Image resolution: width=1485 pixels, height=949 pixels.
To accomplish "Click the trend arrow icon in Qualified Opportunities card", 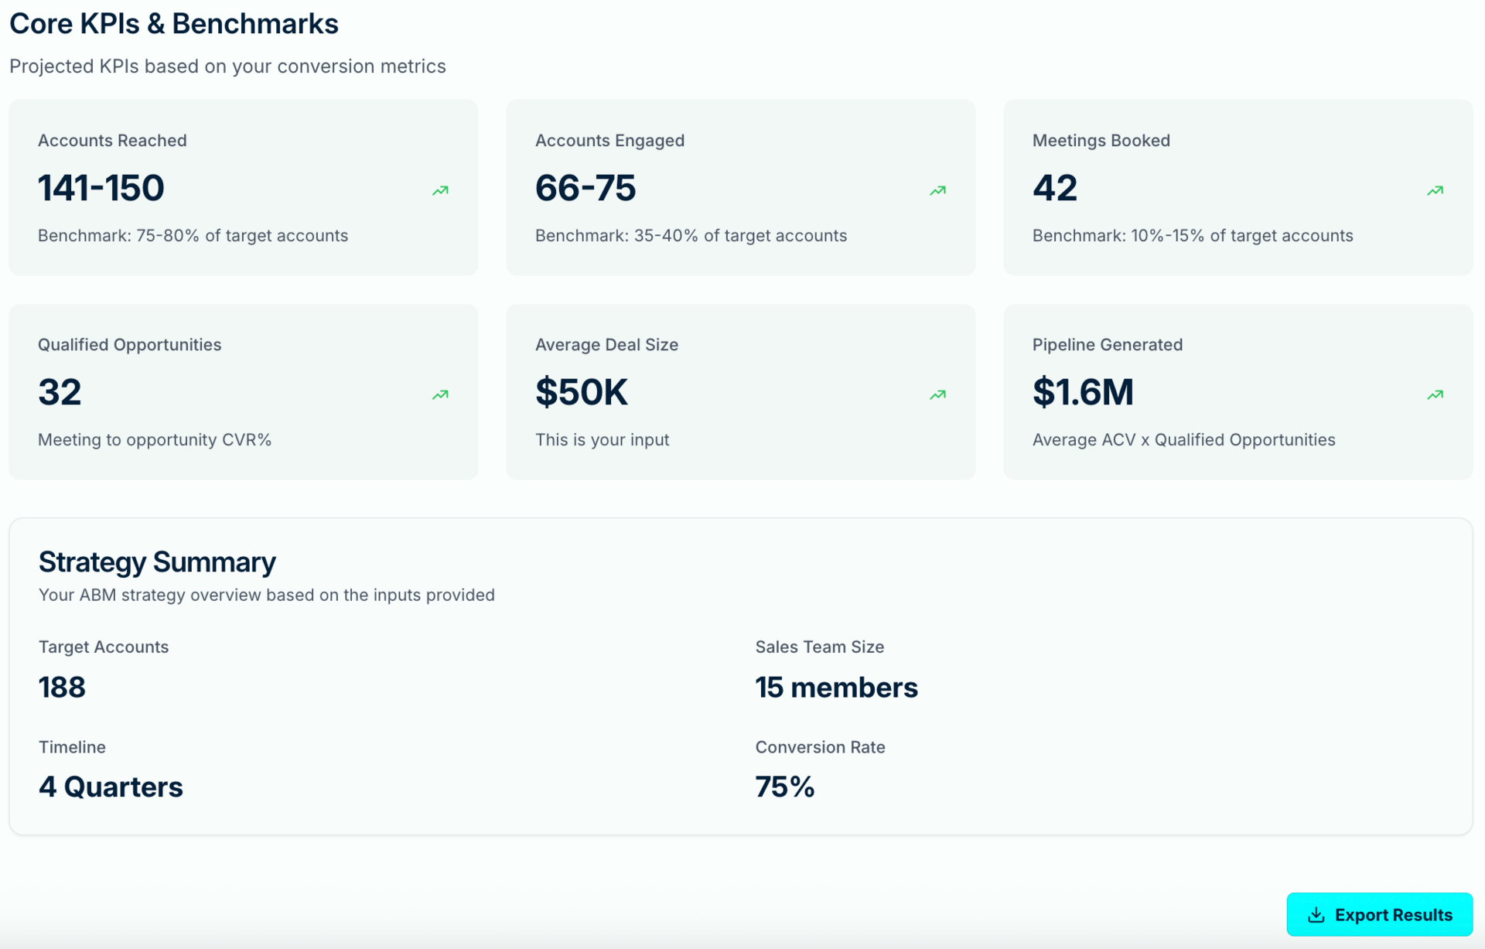I will point(440,394).
